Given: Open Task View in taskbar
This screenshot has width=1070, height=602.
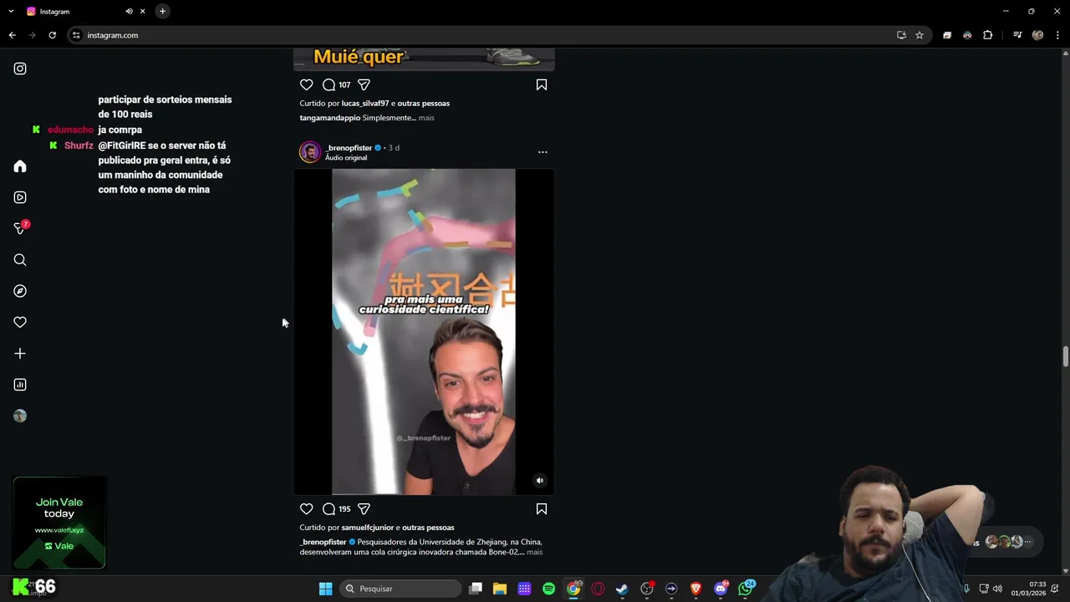Looking at the screenshot, I should click(x=476, y=589).
